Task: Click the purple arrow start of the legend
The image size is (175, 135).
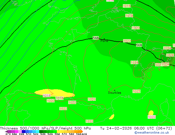Action: coord(6,131)
